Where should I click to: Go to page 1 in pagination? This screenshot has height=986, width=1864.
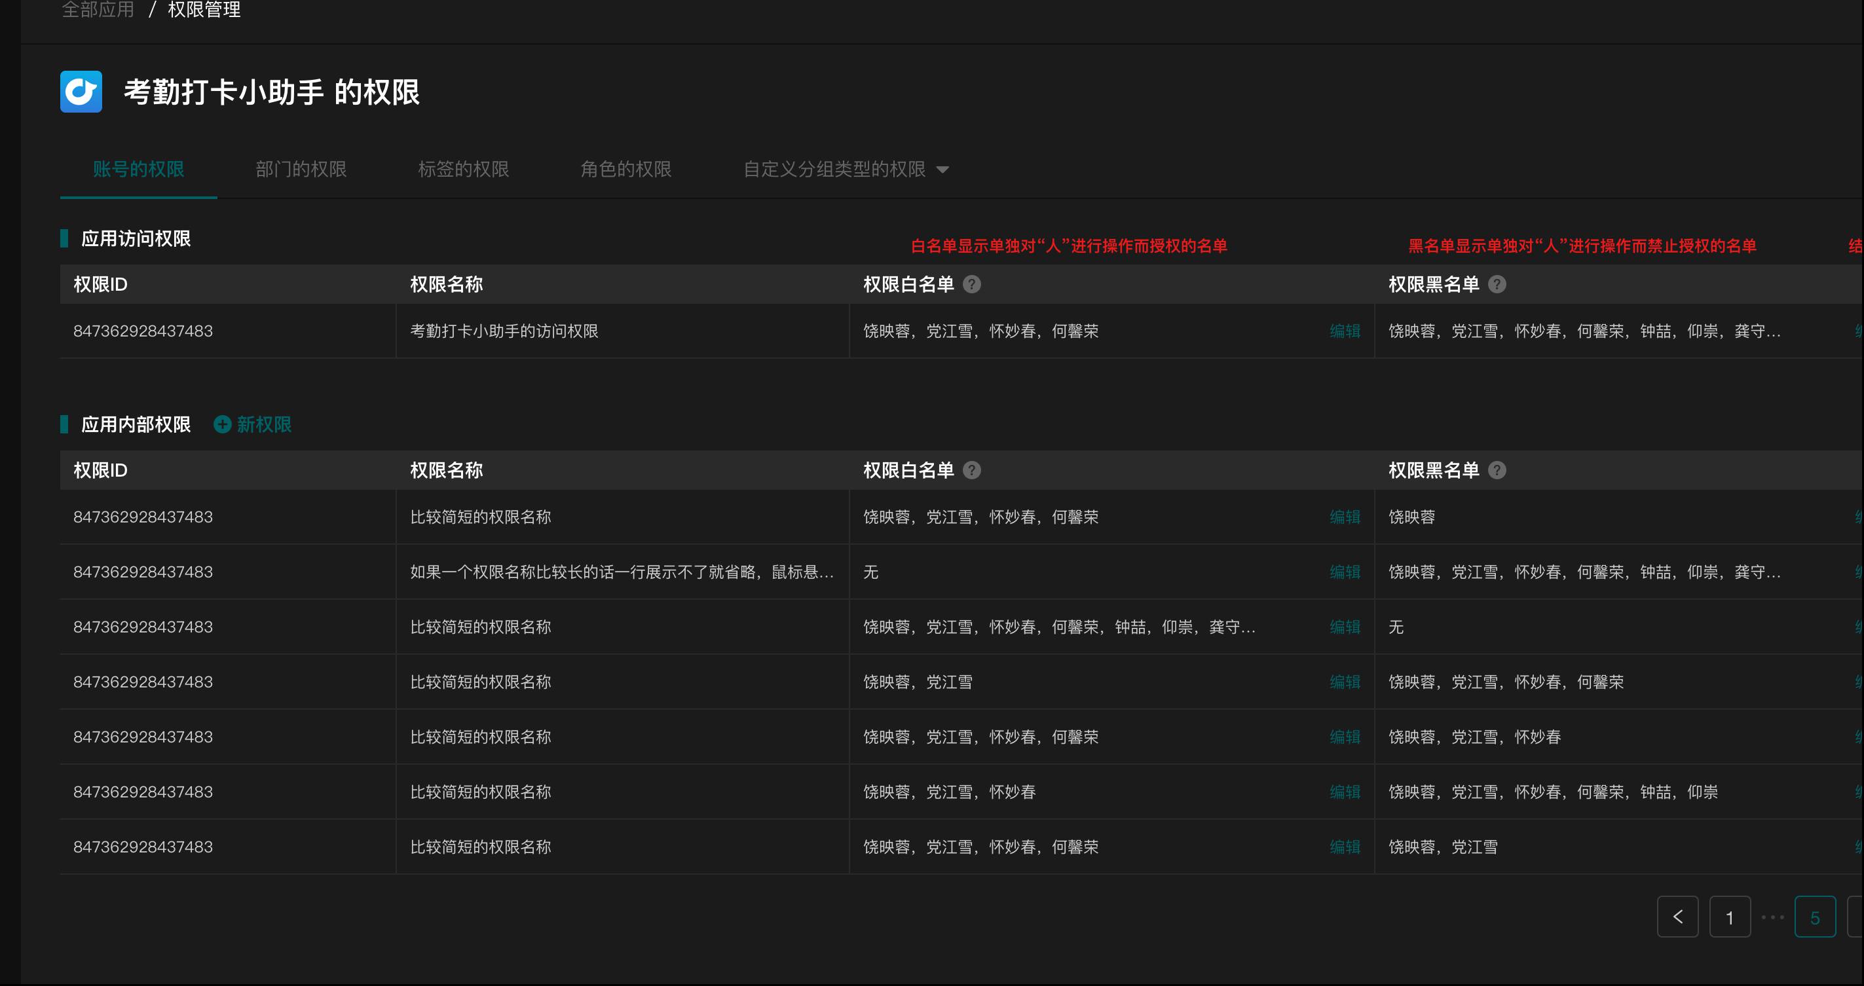[x=1730, y=917]
